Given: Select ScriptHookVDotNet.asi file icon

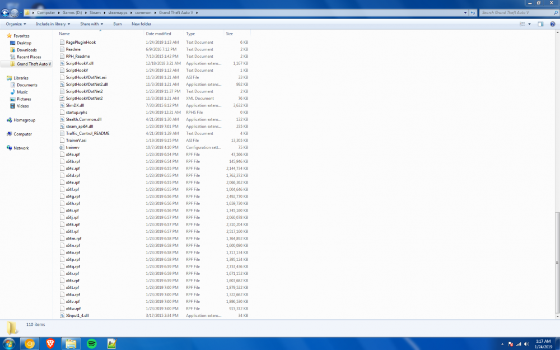Looking at the screenshot, I should 62,77.
